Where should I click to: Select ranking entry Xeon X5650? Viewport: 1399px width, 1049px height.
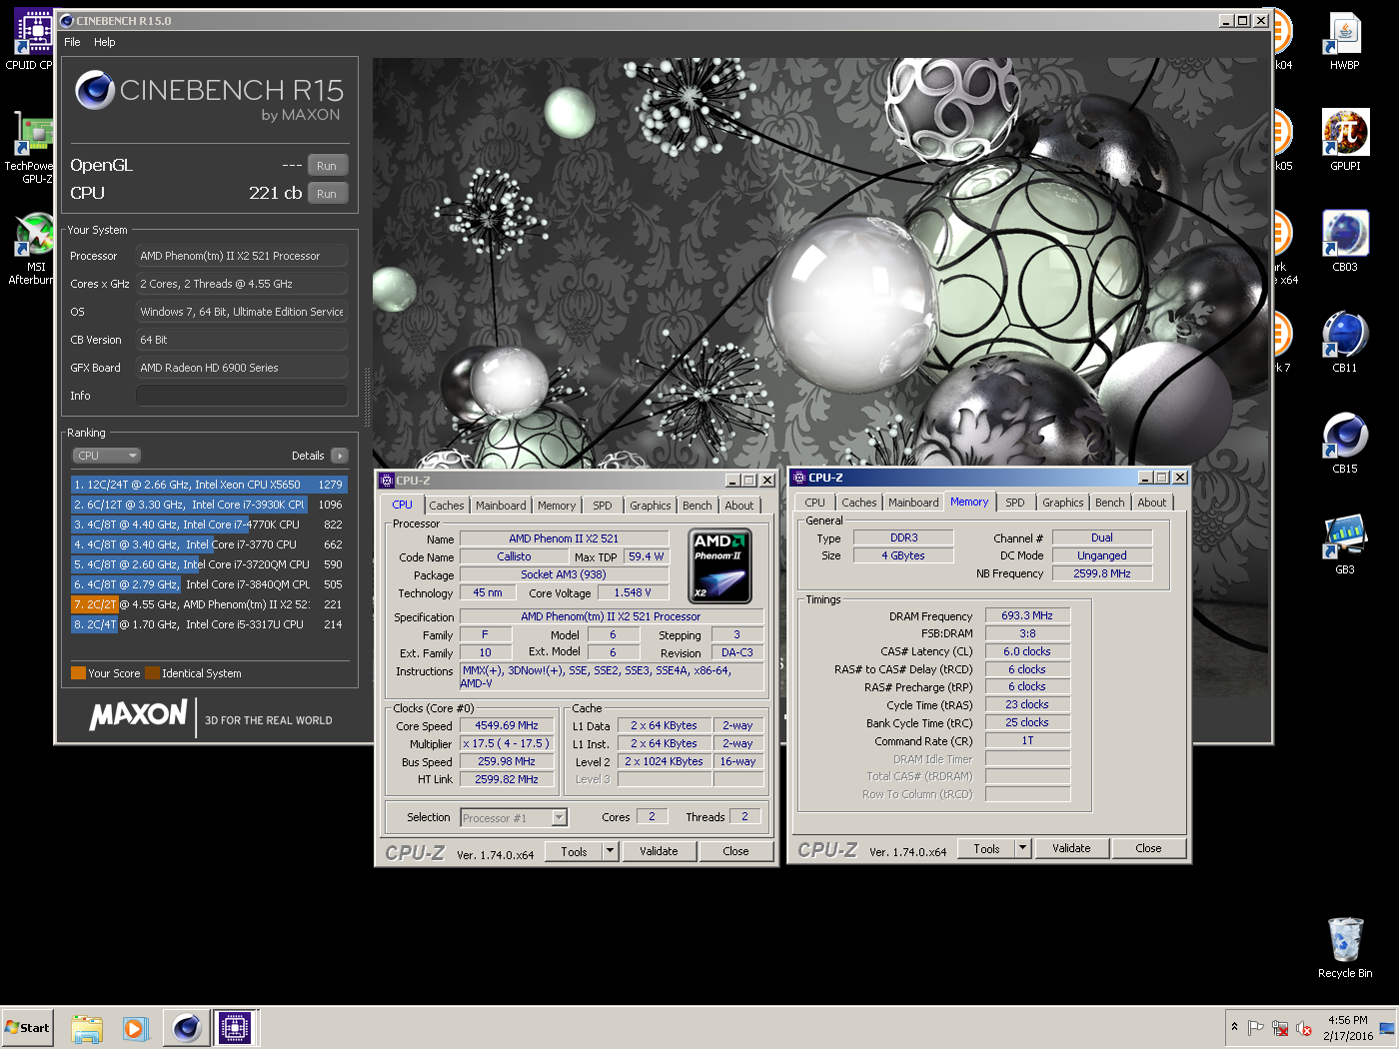(x=209, y=485)
